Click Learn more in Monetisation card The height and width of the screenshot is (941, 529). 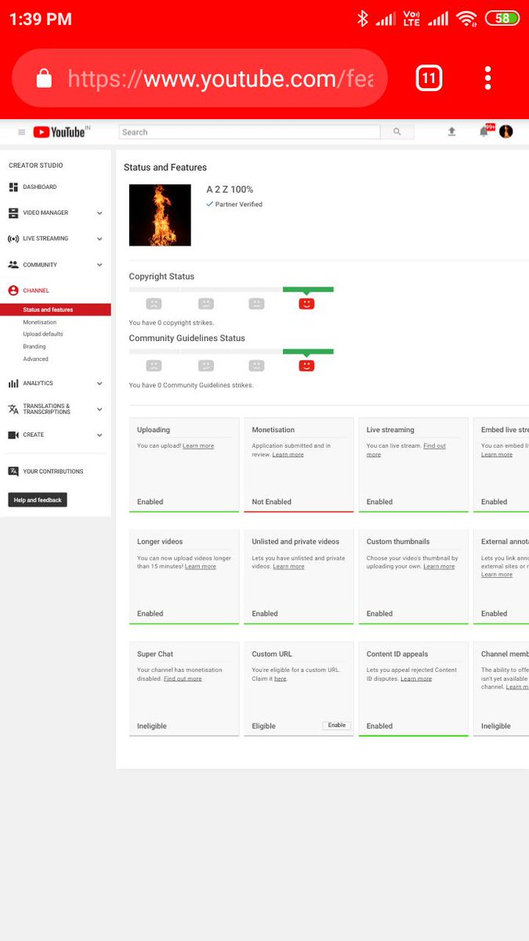click(x=288, y=455)
